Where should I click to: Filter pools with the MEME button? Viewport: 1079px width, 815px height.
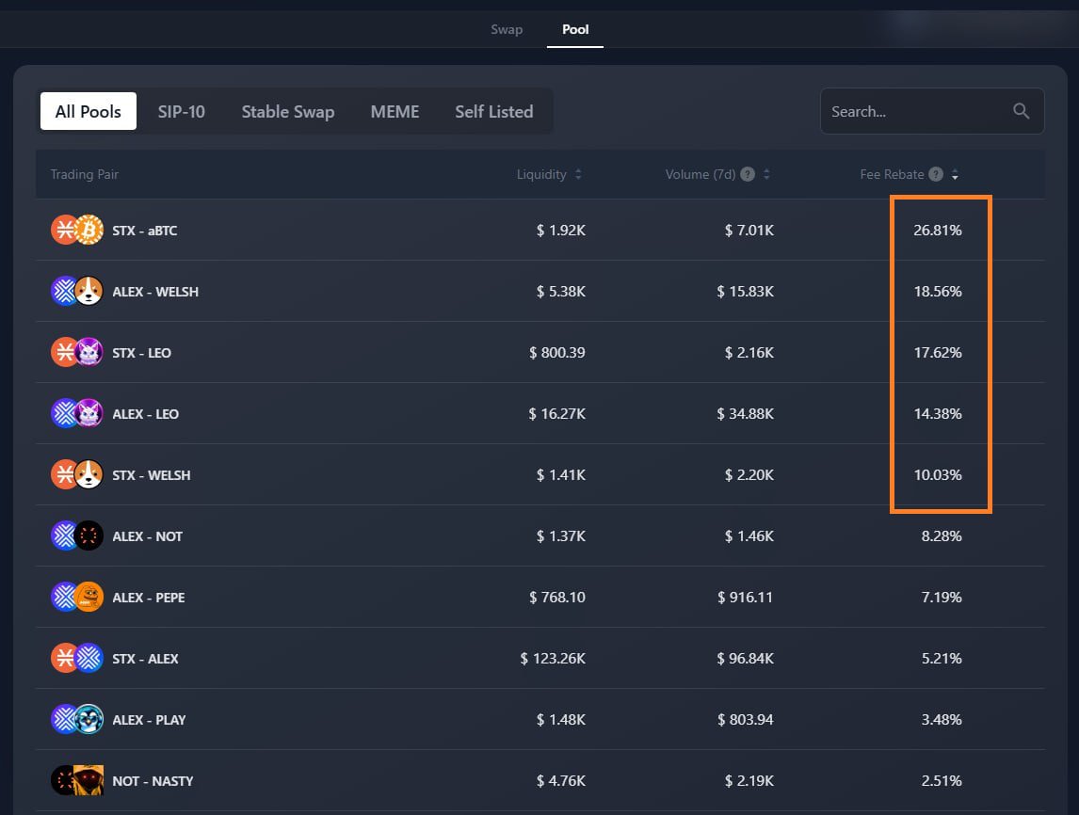pos(395,111)
